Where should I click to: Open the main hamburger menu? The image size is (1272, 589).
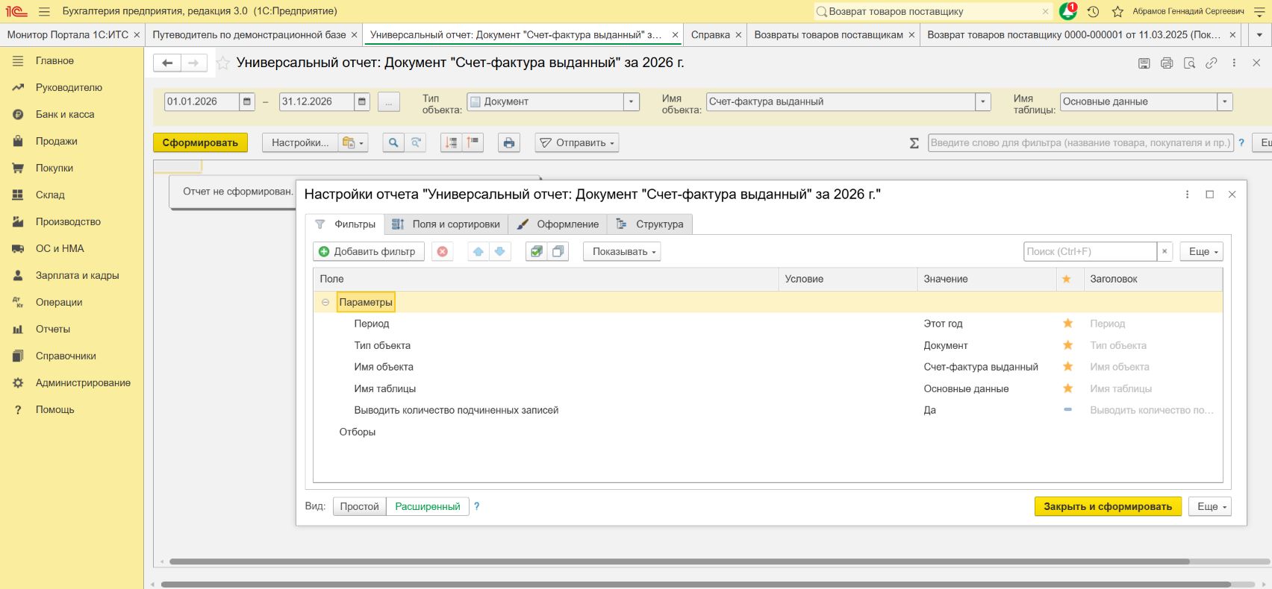pyautogui.click(x=44, y=11)
